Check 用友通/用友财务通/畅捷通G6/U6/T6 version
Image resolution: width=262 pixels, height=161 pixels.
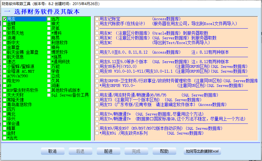tap(97, 95)
